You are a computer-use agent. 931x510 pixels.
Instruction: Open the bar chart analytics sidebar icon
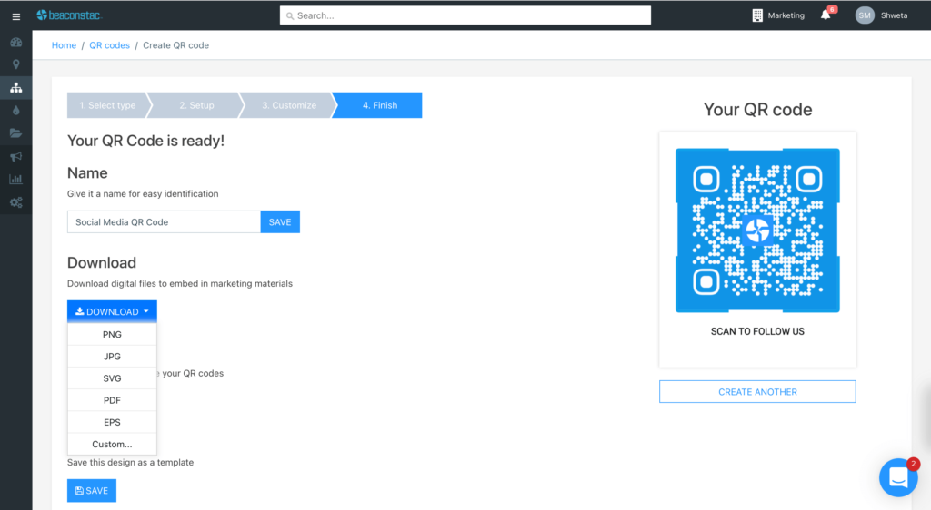(x=16, y=179)
